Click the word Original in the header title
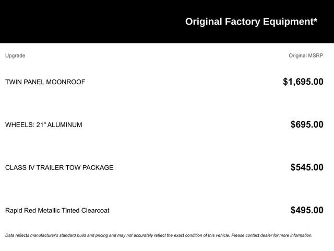Viewport: 334px width, 251px height. [x=204, y=22]
